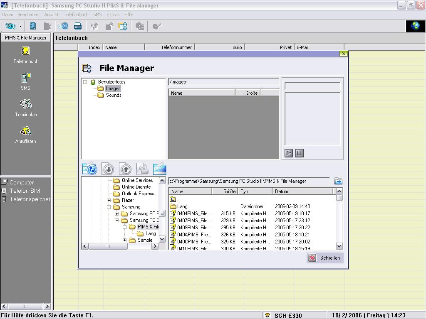Screen dimensions: 426x319
Task: Click the folder tree horizontal scroll right arrow
Action: point(155,246)
